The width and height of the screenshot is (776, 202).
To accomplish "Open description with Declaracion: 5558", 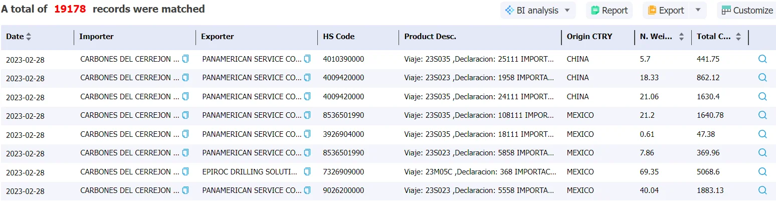I will [479, 190].
